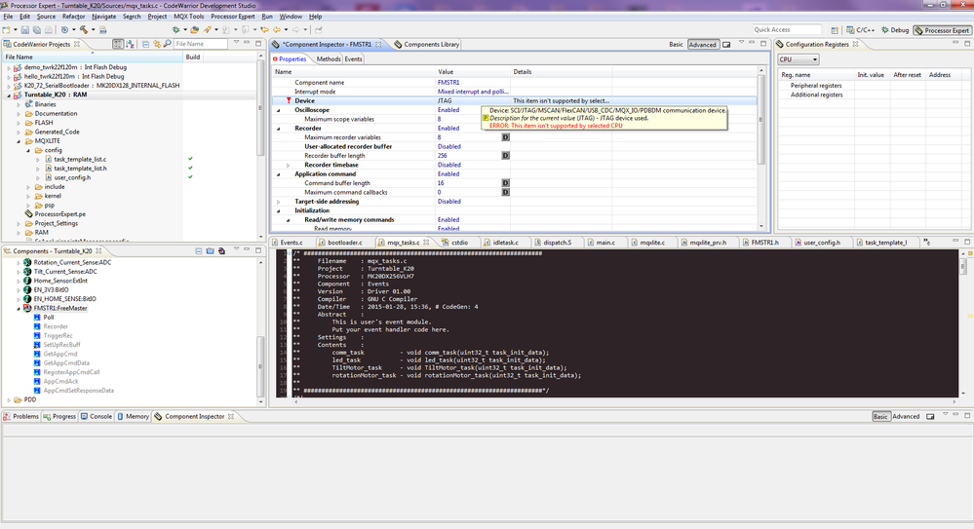Click the code editor horizontal scrollbar

[624, 401]
